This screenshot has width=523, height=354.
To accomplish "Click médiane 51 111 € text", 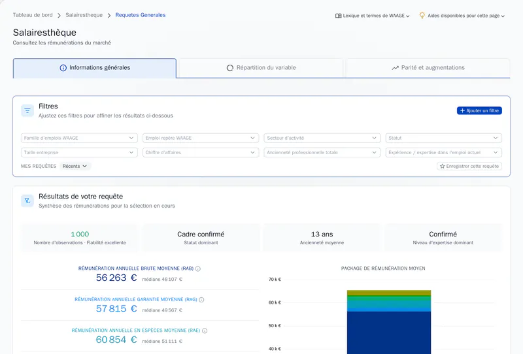I will (x=162, y=342).
